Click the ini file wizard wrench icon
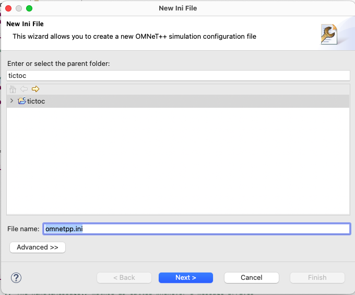Screen dimensions: 355x295 coord(329,34)
